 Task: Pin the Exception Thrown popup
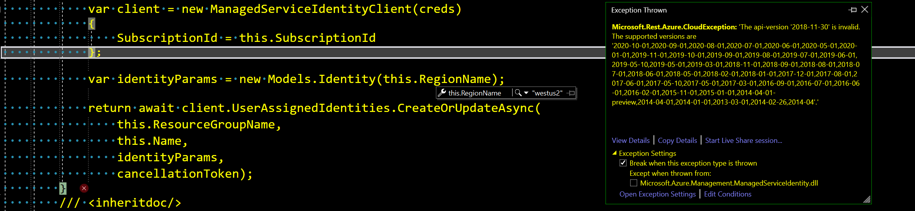coord(853,10)
